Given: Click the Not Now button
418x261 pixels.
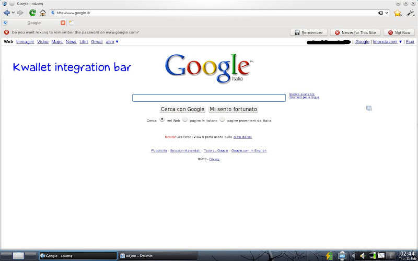Looking at the screenshot, I should click(x=399, y=32).
